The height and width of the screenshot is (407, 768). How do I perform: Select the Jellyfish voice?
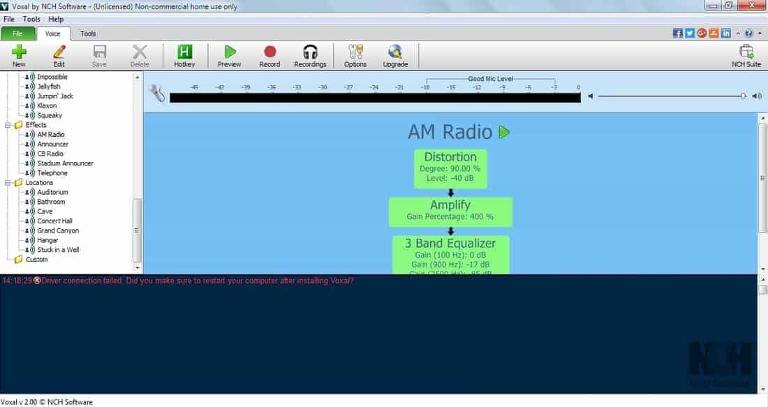click(48, 86)
